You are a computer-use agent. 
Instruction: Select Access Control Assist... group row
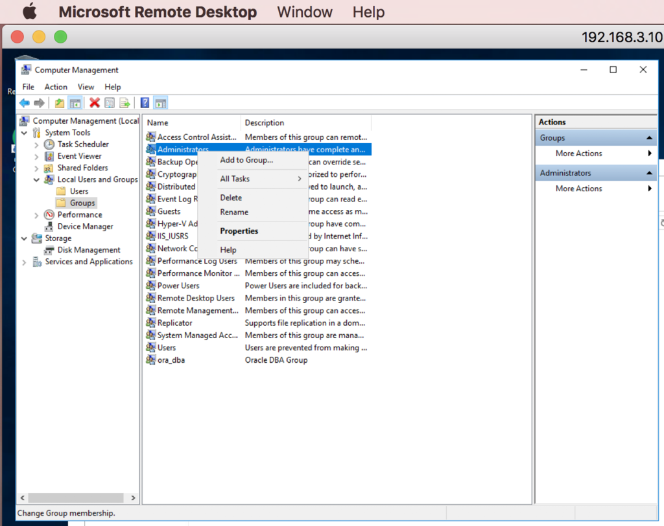coord(257,137)
